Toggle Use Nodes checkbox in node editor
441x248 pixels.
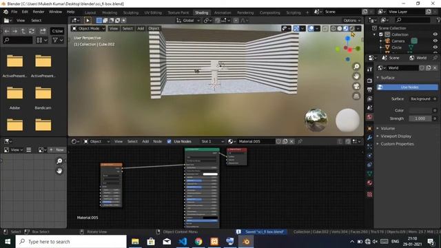169,141
